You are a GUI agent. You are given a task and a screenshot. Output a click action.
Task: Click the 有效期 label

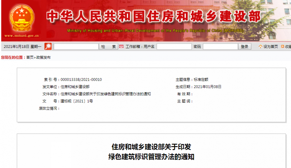(x=185, y=94)
